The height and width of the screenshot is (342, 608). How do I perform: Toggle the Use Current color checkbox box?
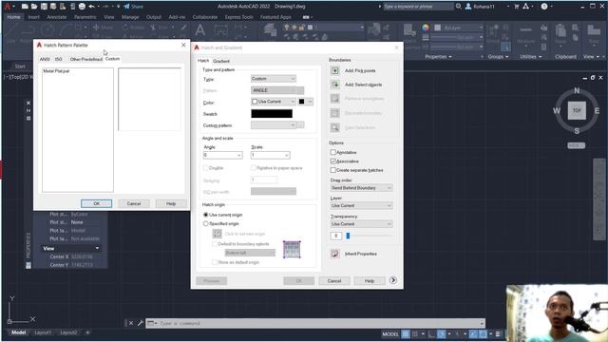(255, 102)
